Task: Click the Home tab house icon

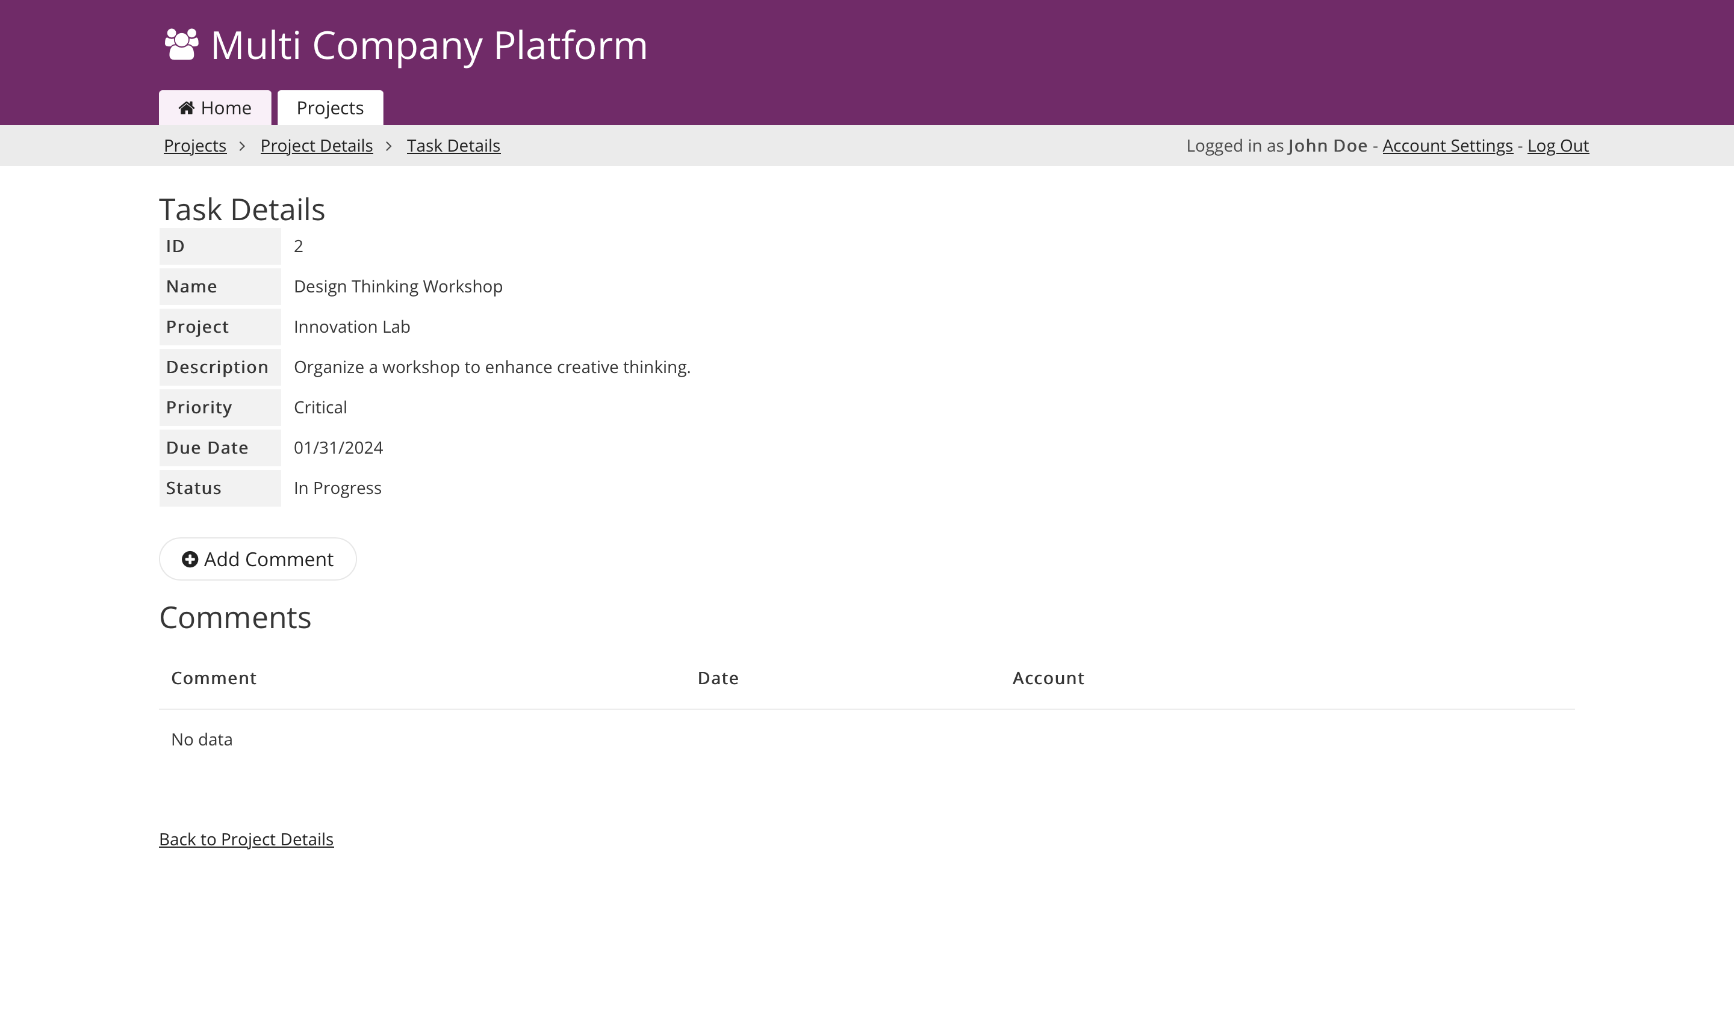Action: [186, 108]
